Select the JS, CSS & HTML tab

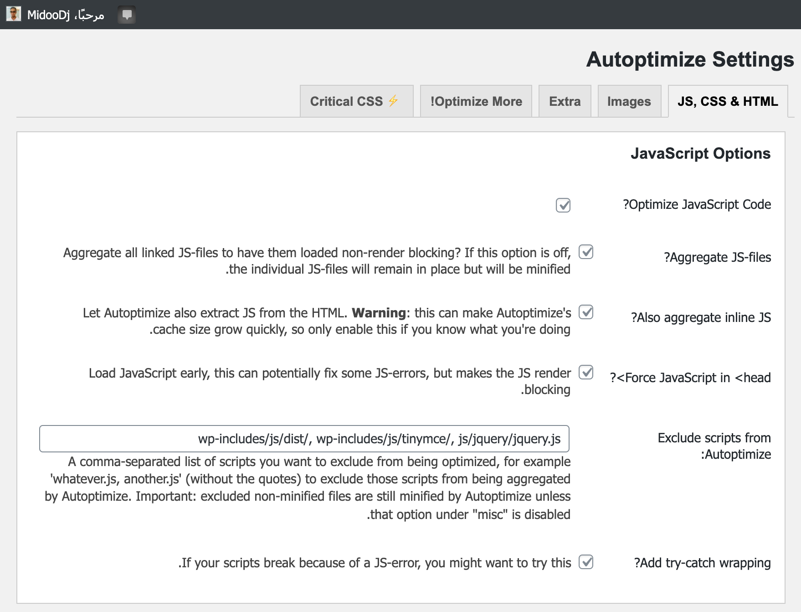coord(727,101)
